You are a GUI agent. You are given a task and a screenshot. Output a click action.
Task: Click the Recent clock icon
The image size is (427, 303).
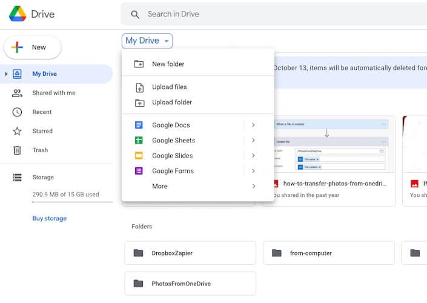click(18, 112)
